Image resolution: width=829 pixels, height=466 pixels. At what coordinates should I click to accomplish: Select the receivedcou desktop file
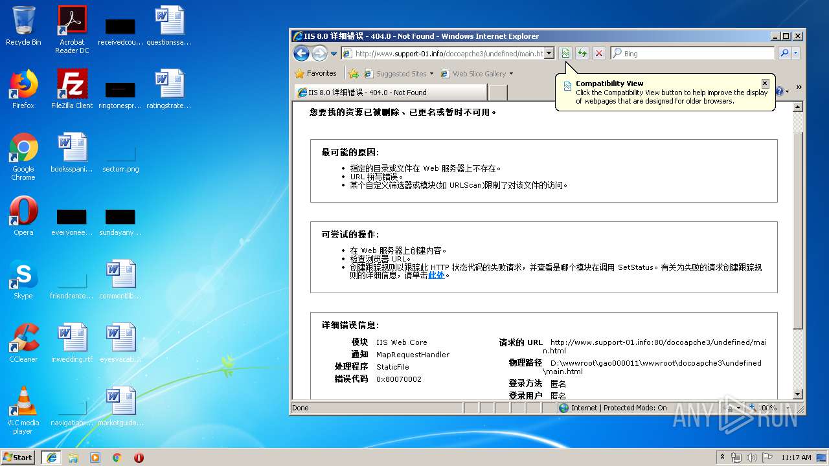(120, 32)
